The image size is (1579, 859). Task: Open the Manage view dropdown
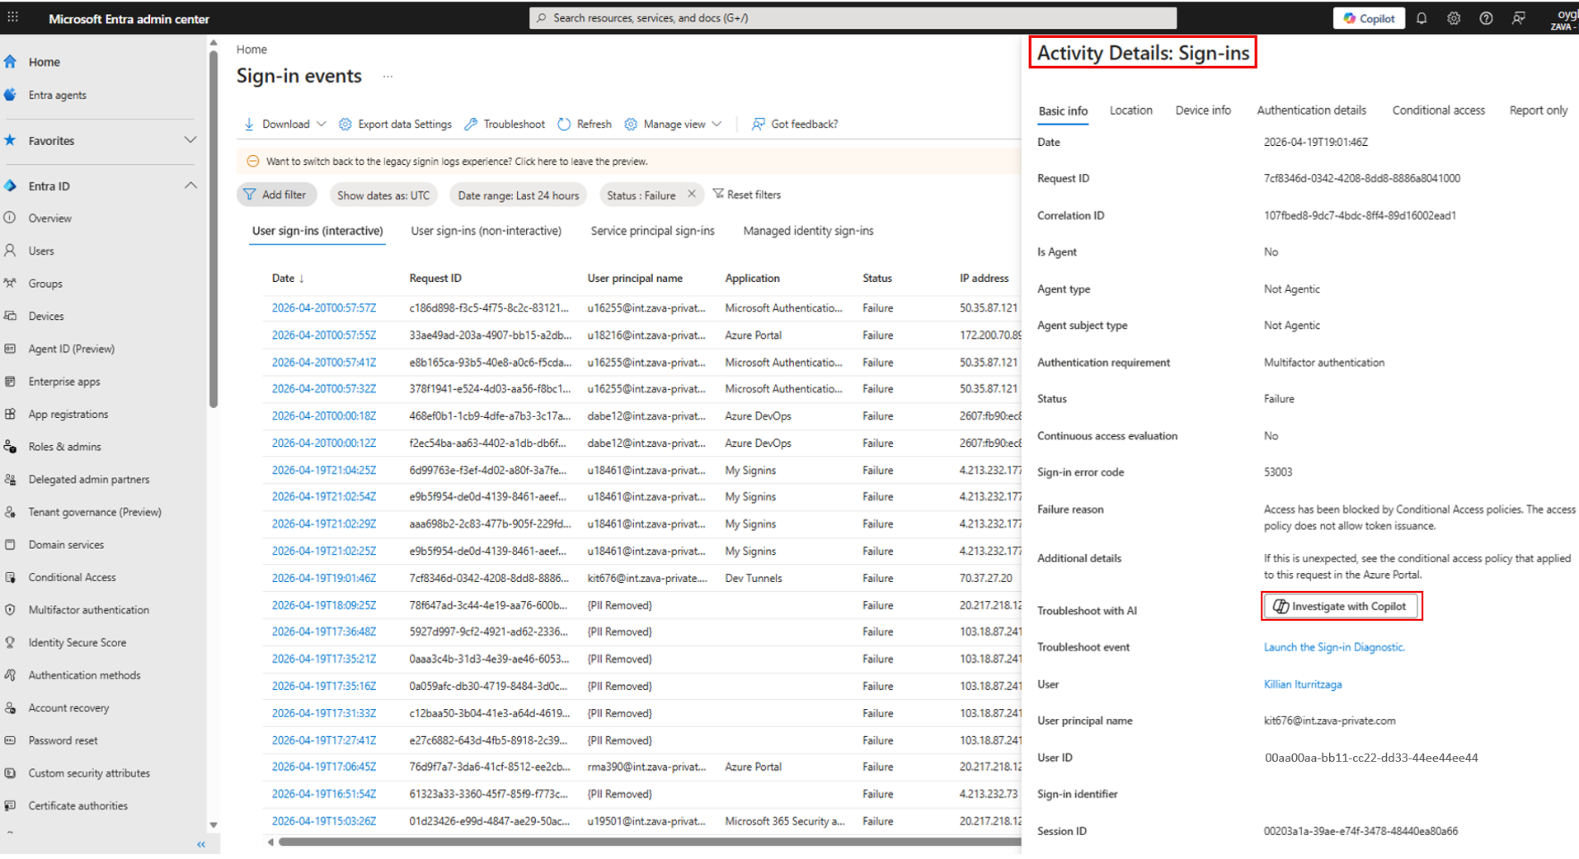point(673,124)
